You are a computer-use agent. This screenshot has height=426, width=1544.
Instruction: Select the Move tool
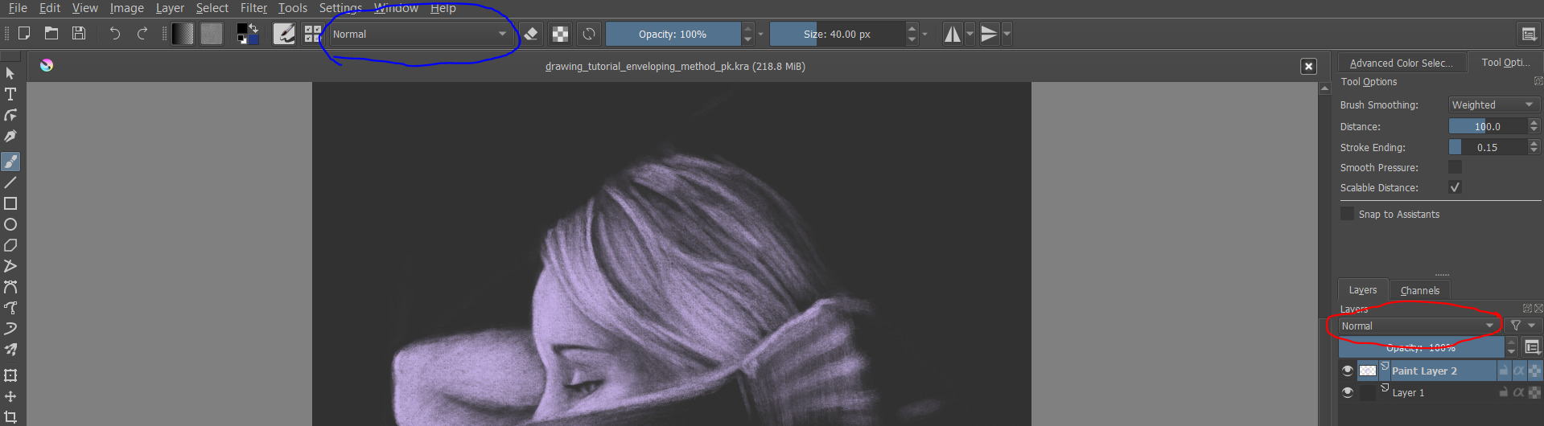click(x=10, y=396)
